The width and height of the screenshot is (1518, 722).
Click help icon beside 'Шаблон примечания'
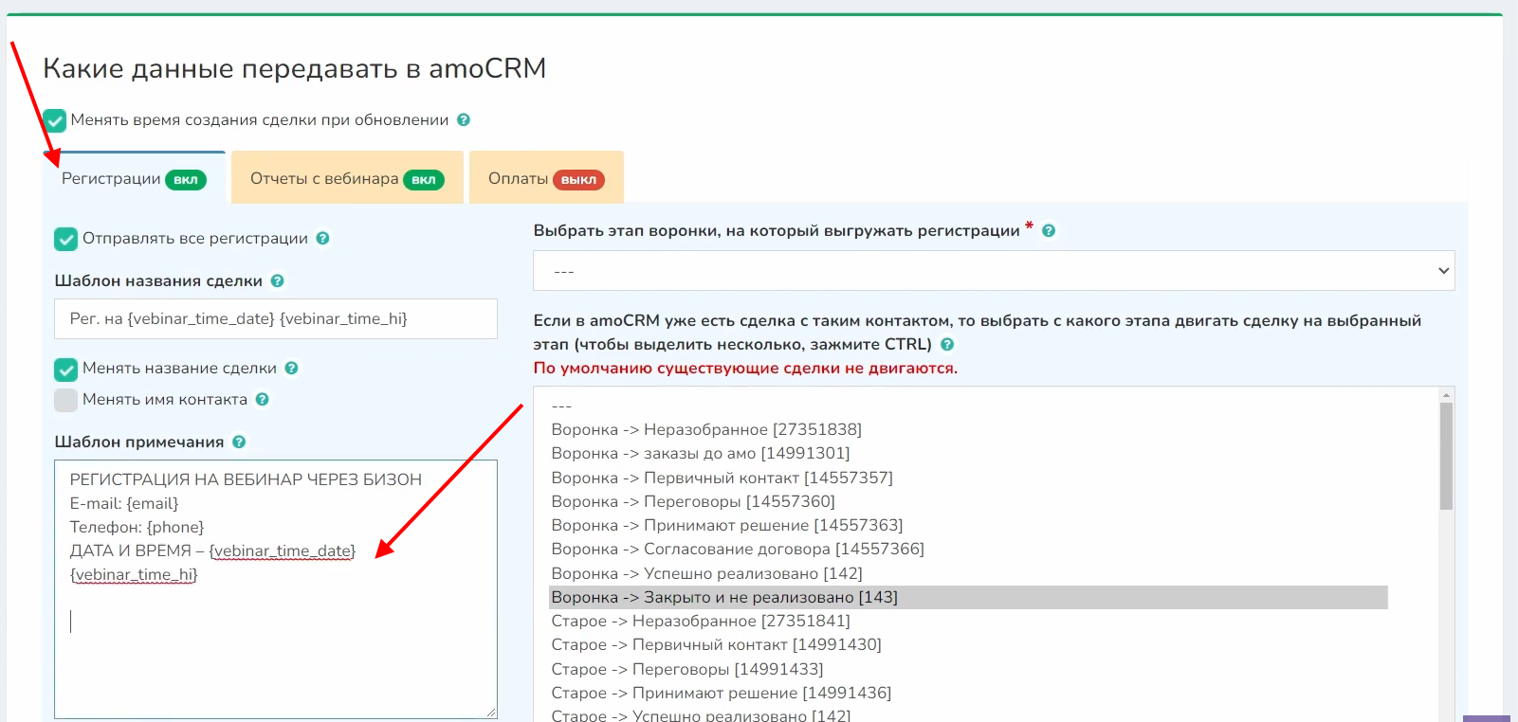click(239, 442)
